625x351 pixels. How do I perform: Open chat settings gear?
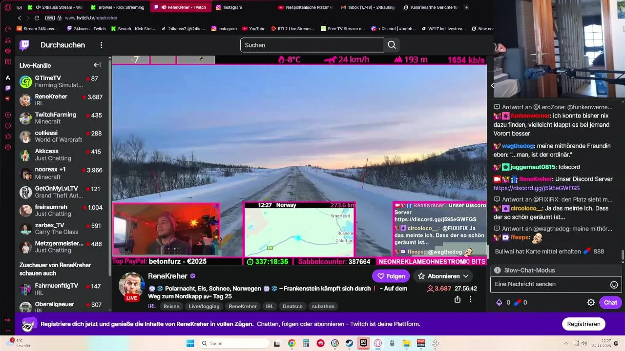[x=591, y=302]
